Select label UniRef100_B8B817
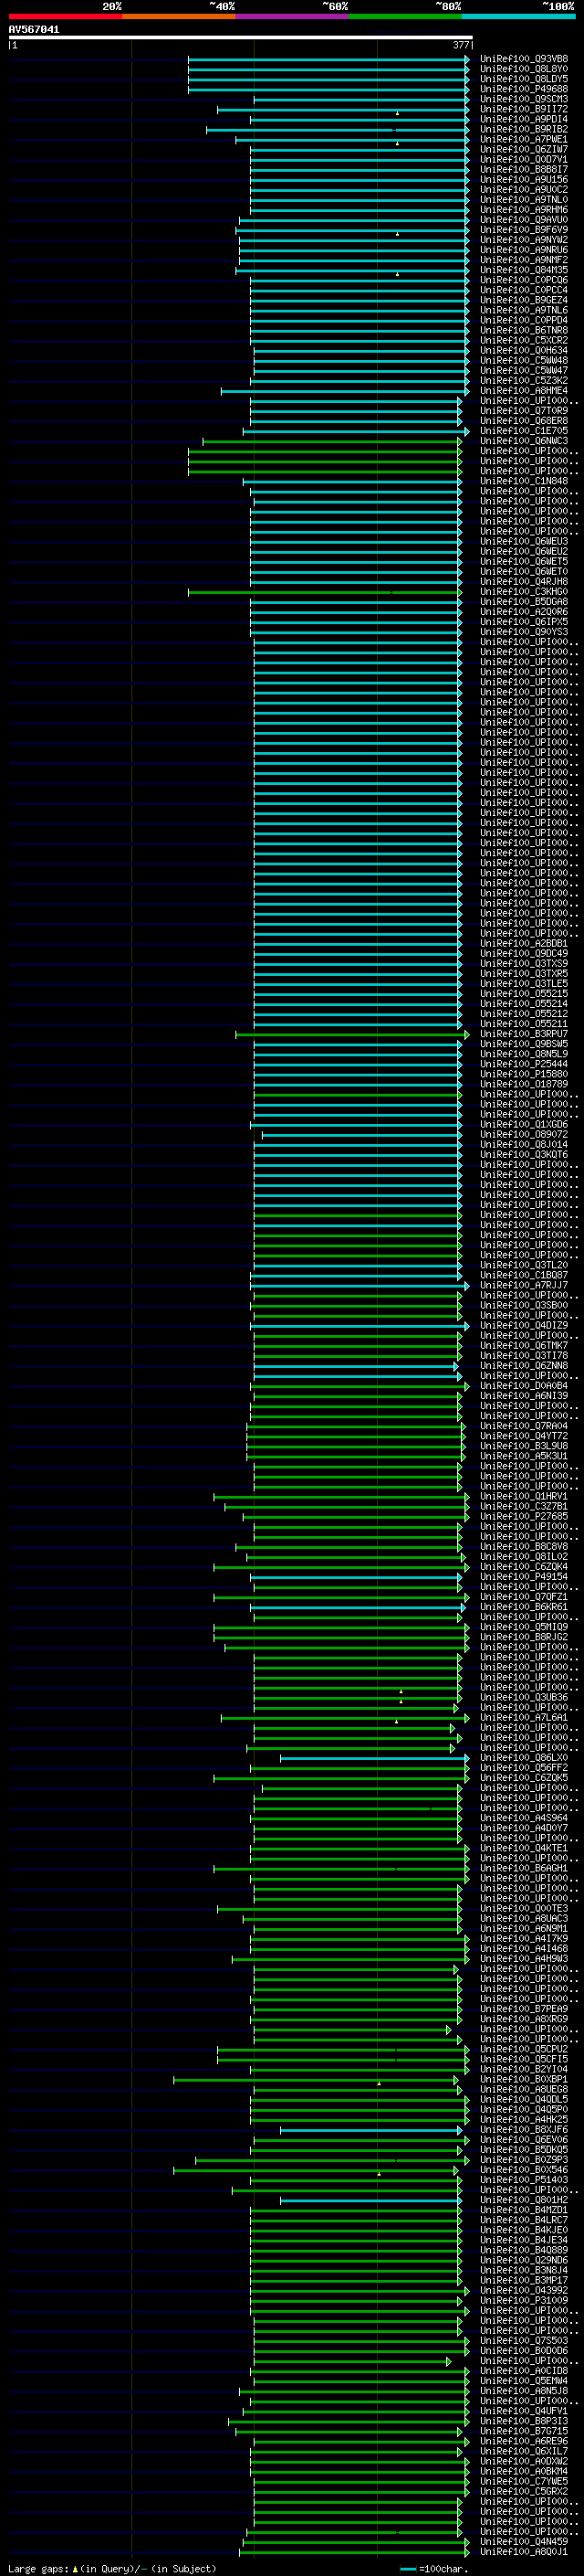The image size is (584, 2576). click(x=524, y=169)
